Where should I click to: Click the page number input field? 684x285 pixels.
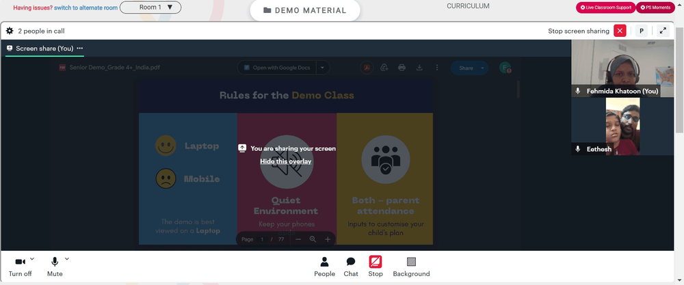[x=262, y=239]
